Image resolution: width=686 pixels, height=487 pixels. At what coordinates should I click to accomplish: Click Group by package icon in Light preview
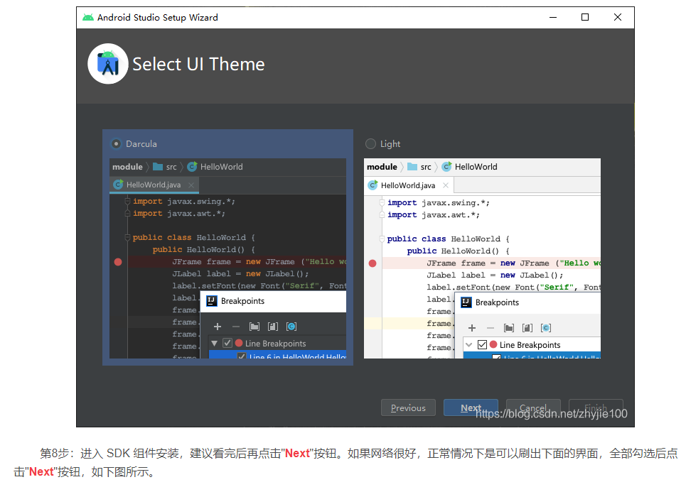[509, 328]
